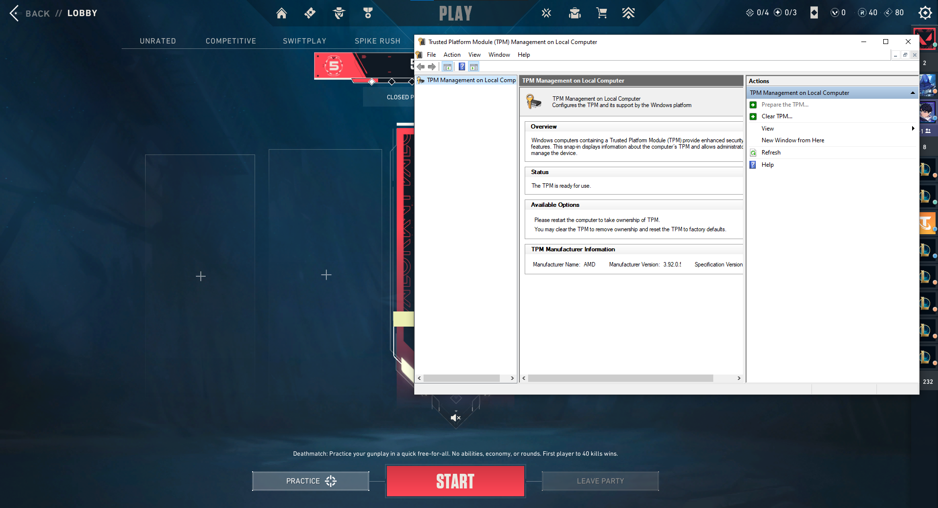The image size is (938, 508).
Task: Restore down the inner MMC child window
Action: pos(905,55)
